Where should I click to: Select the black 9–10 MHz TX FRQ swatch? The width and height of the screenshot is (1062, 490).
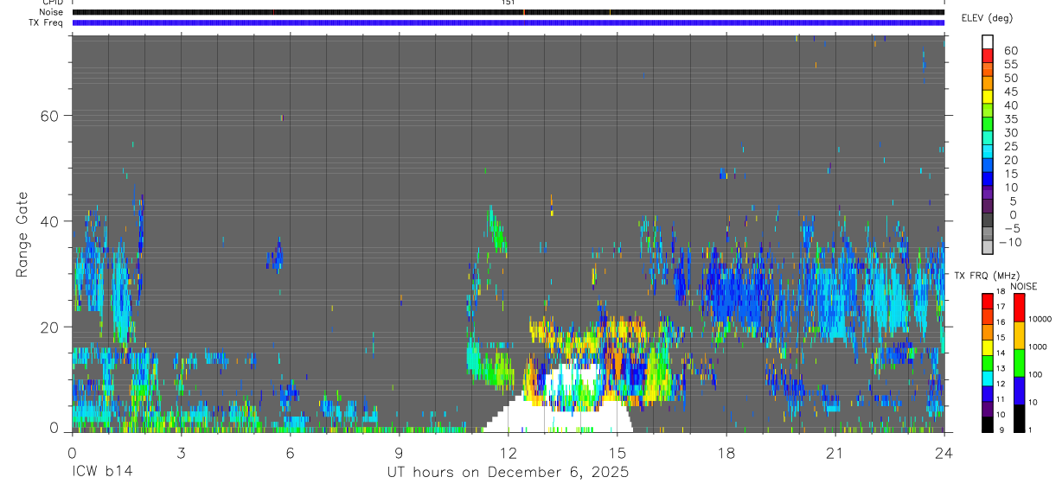click(988, 424)
